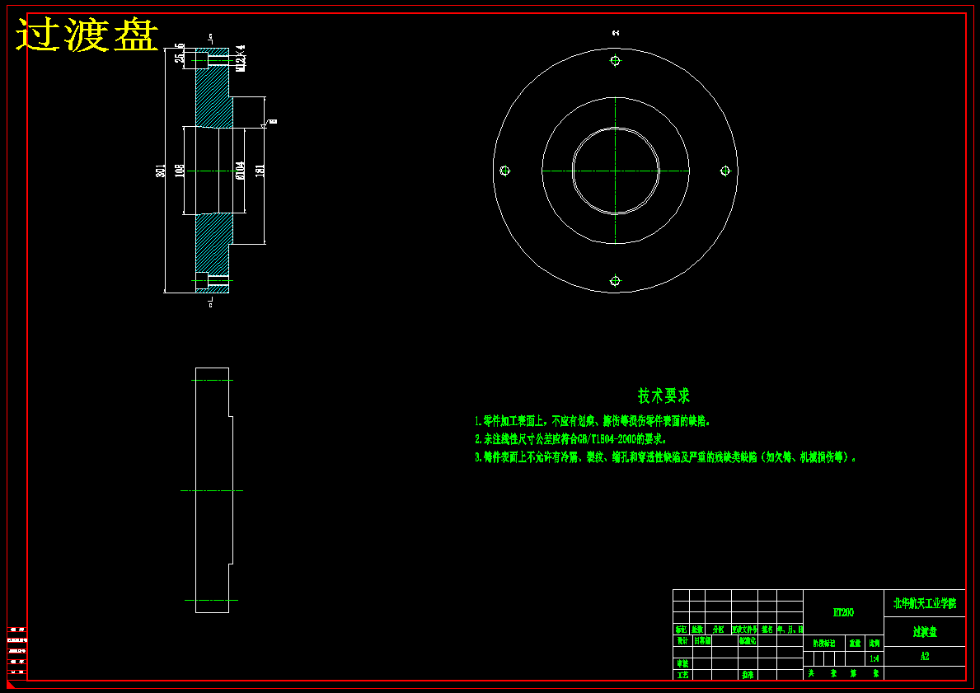
Task: Click the 阶段标记 cell
Action: point(823,643)
